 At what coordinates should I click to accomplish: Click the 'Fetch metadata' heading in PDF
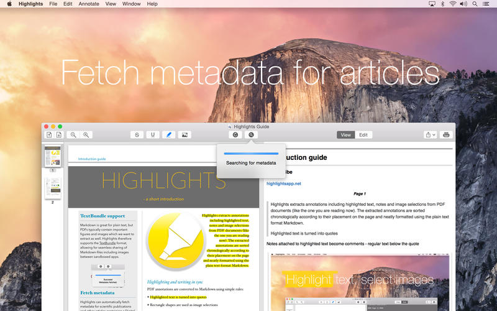click(98, 292)
